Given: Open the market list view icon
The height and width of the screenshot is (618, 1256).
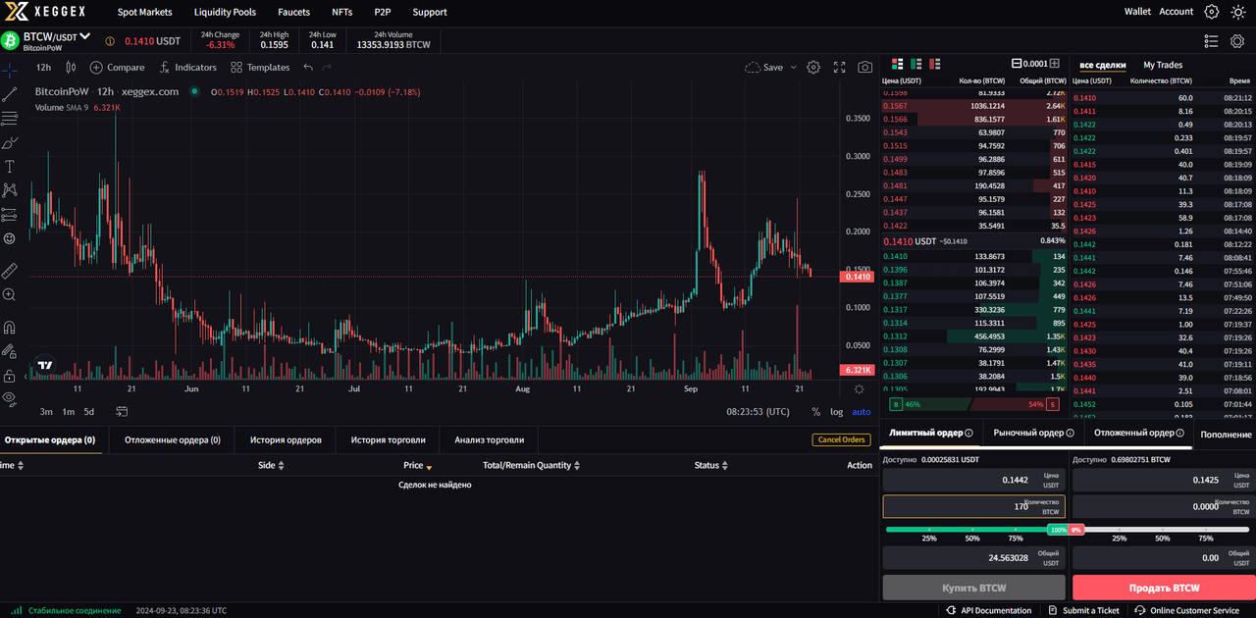Looking at the screenshot, I should tap(1211, 41).
